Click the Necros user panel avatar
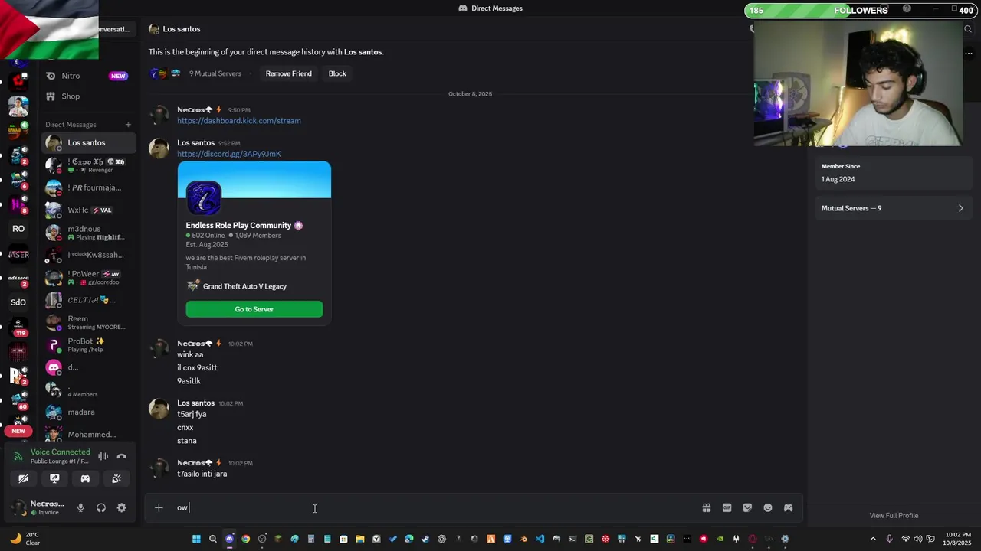The width and height of the screenshot is (981, 551). [x=18, y=507]
